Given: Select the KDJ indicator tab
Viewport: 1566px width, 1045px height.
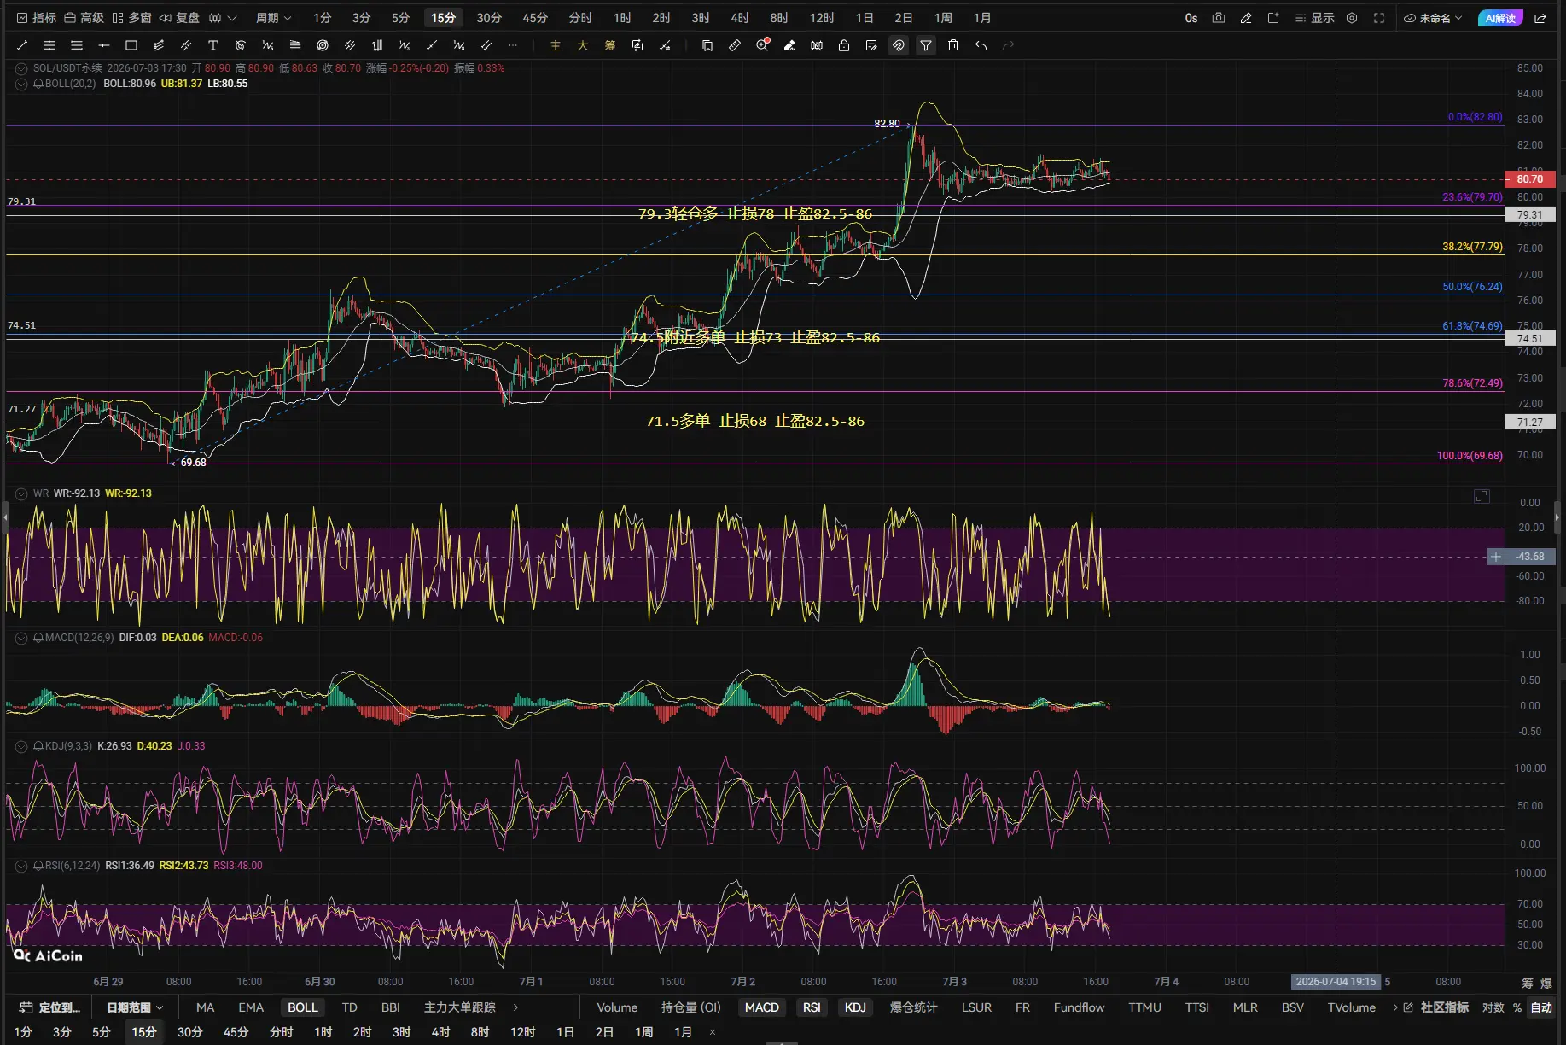Looking at the screenshot, I should [x=855, y=1007].
